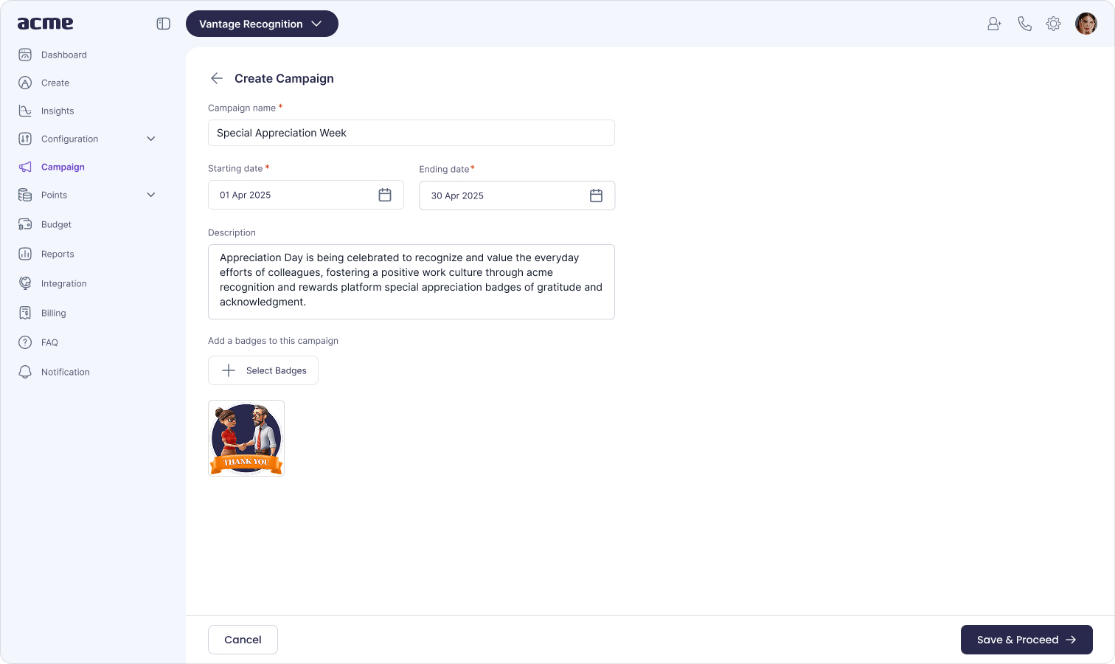Open FAQ in the sidebar
Image resolution: width=1115 pixels, height=664 pixels.
point(49,342)
